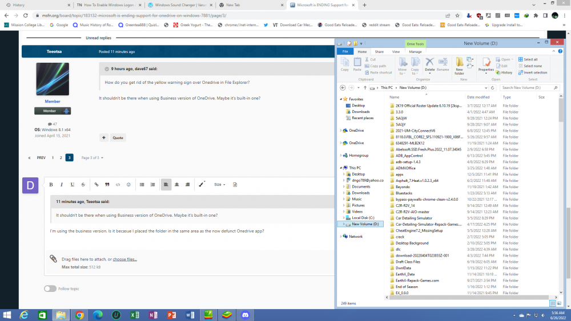Screen dimensions: 571x321
Task: Toggle align left in the editor
Action: 166,185
